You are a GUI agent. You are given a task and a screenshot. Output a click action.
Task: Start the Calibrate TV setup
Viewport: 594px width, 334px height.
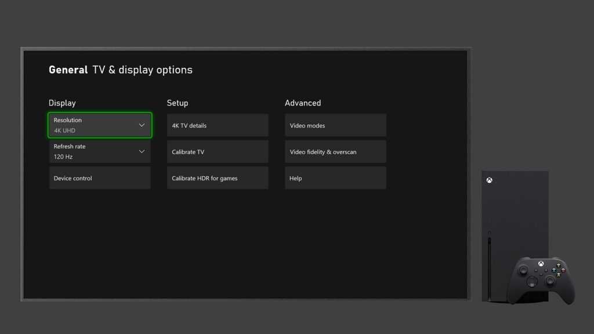click(218, 151)
